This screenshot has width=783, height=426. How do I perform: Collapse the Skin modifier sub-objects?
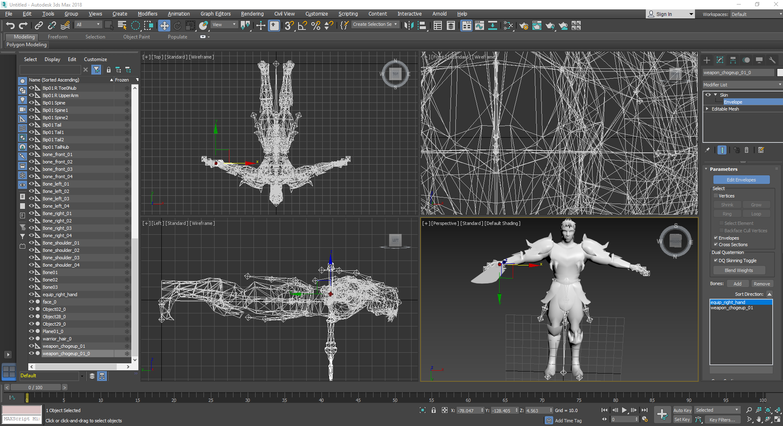715,95
